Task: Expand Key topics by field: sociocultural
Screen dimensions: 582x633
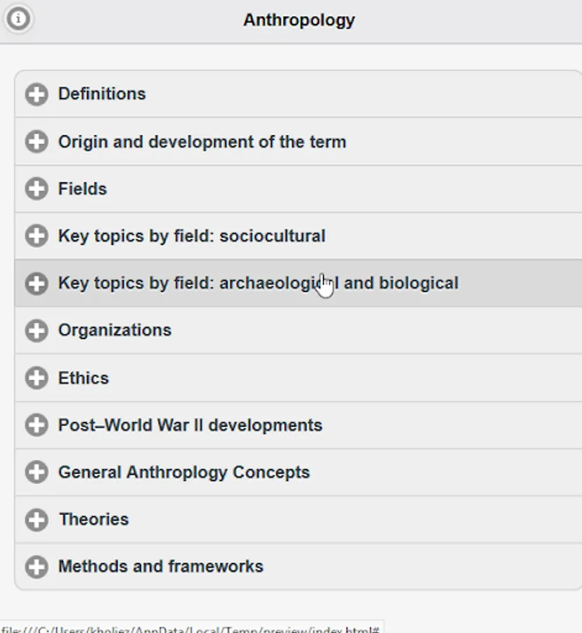Action: pyautogui.click(x=191, y=236)
